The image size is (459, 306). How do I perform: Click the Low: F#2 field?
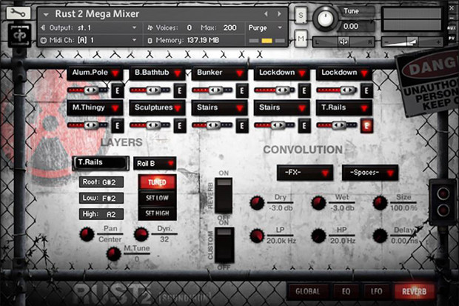click(101, 198)
